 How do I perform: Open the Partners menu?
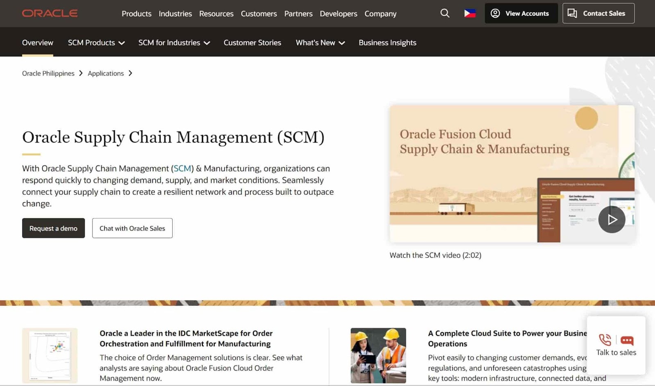click(298, 14)
